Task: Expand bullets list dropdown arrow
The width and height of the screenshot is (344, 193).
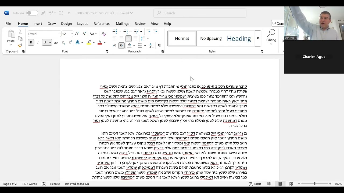Action: [120, 32]
